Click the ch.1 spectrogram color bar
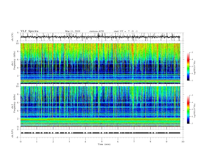The image size is (206, 159). pos(188,66)
